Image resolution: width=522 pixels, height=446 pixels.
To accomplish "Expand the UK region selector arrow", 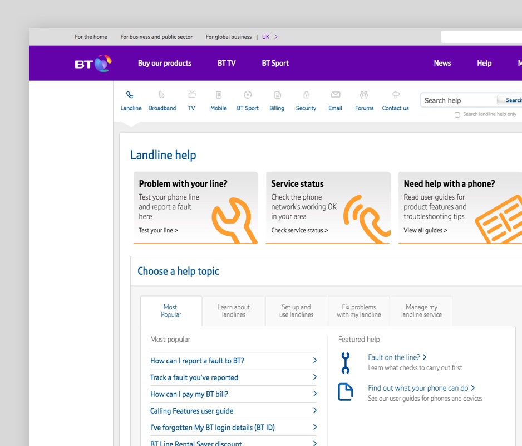I will click(x=276, y=37).
